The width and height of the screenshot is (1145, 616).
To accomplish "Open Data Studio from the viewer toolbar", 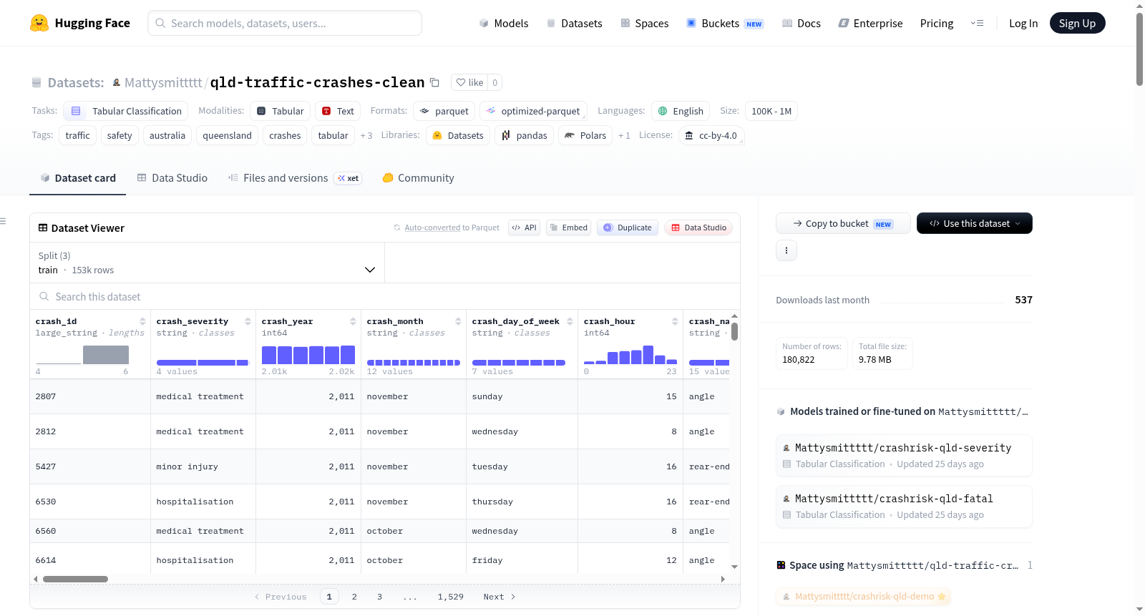I will click(x=698, y=228).
